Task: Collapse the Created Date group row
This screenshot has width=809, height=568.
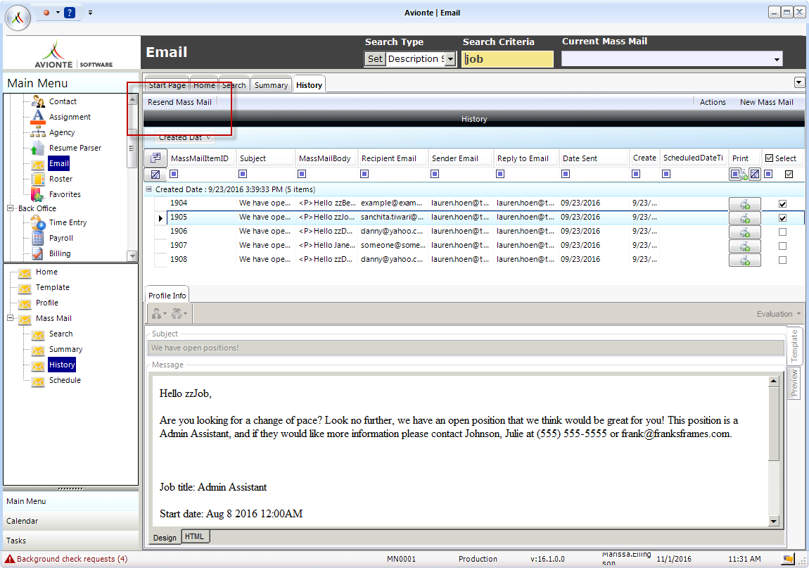Action: pyautogui.click(x=149, y=189)
